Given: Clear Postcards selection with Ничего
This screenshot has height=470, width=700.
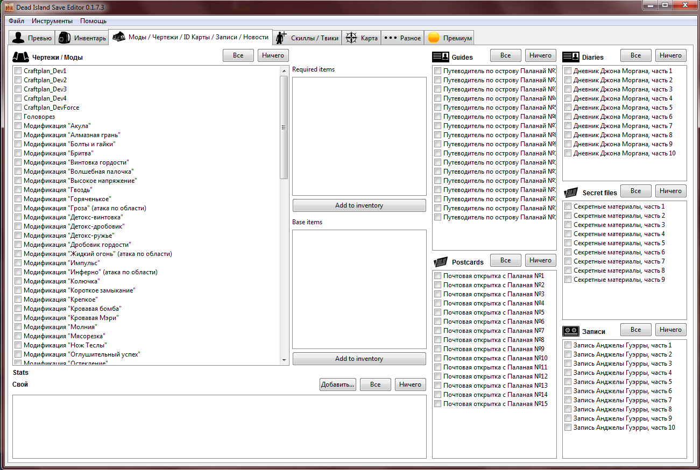Looking at the screenshot, I should pos(540,260).
